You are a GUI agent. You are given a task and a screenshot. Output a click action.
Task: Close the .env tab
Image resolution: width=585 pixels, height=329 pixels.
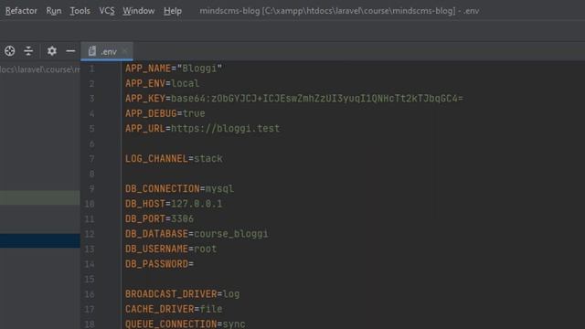point(125,51)
